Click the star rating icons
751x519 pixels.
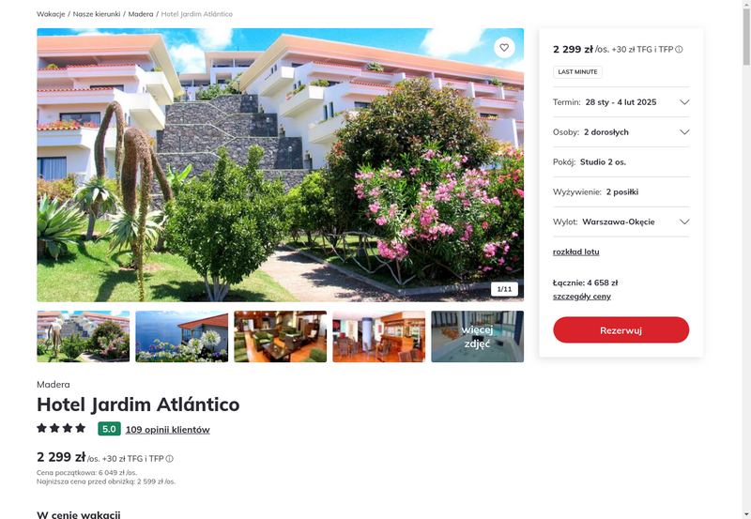coord(61,428)
